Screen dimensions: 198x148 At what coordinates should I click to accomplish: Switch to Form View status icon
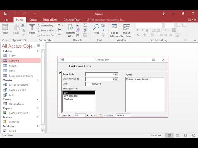click(x=170, y=135)
